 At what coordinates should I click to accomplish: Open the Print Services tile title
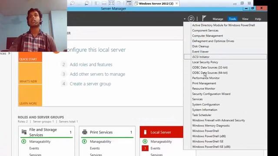pyautogui.click(x=101, y=132)
